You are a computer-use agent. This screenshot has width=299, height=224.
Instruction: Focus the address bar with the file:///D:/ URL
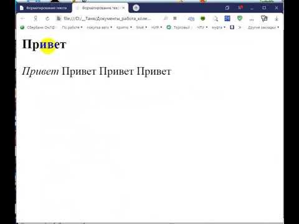(x=107, y=19)
